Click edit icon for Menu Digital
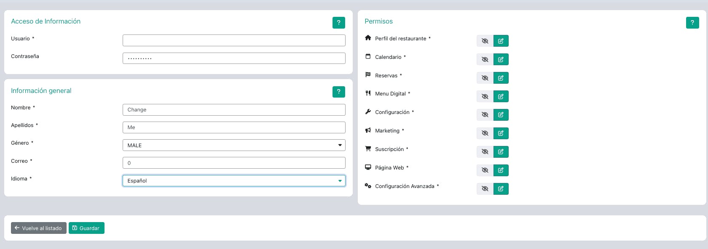Image resolution: width=708 pixels, height=249 pixels. click(501, 96)
